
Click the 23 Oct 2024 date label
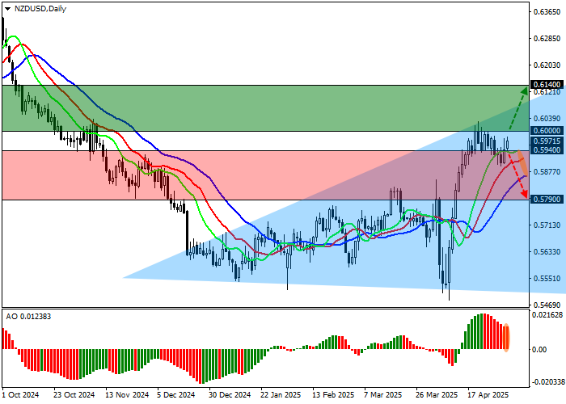coord(74,395)
